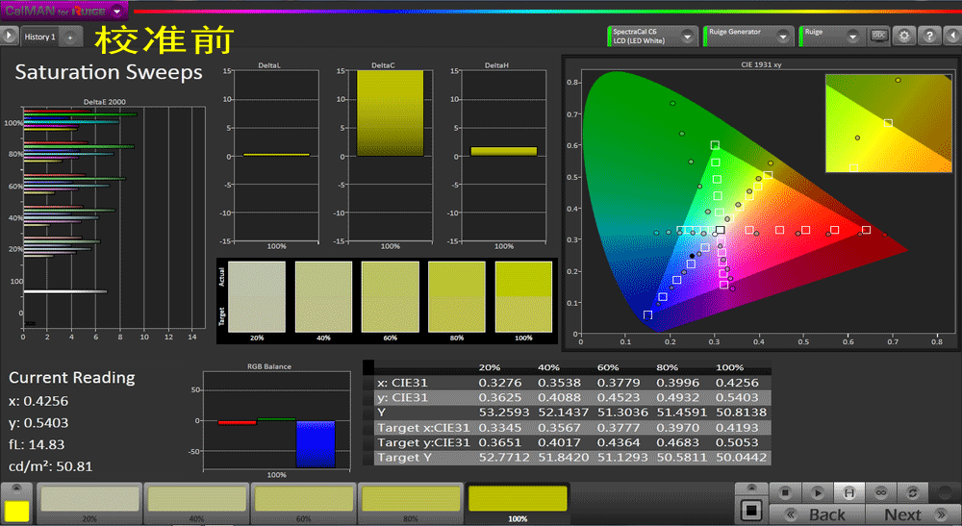Viewport: 962px width, 526px height.
Task: Stop the measurement with stop button
Action: (x=785, y=492)
